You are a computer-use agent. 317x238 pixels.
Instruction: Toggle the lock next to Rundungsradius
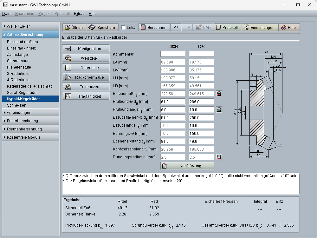219,157
